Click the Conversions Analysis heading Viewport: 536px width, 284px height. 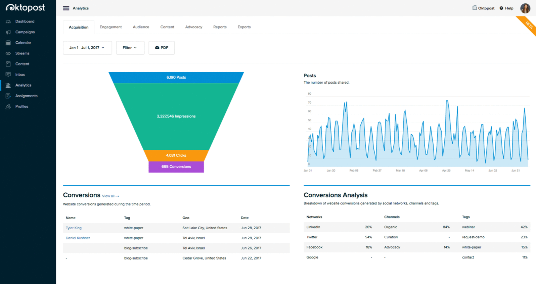336,195
